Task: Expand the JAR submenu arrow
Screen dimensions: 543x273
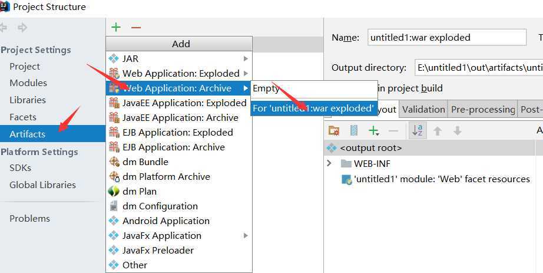Action: [246, 58]
